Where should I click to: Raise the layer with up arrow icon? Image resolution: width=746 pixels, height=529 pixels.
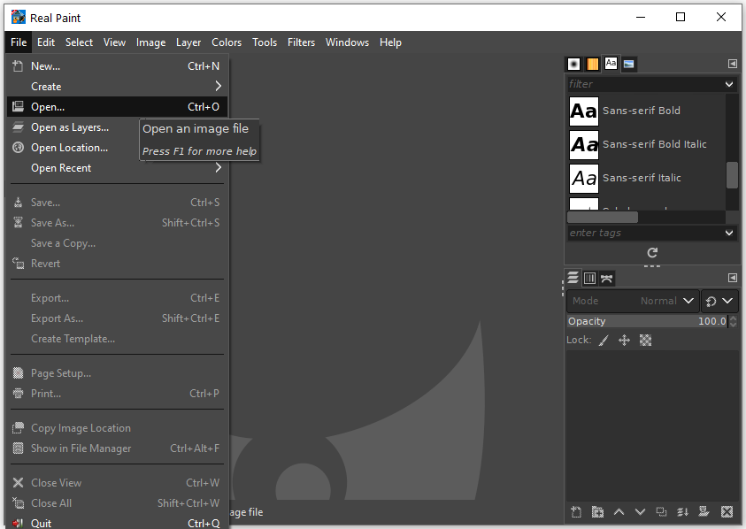click(619, 512)
